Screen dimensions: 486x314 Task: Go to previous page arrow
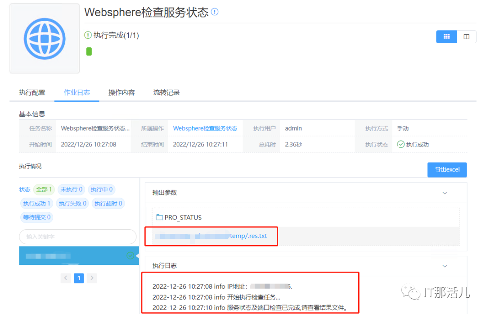65,278
